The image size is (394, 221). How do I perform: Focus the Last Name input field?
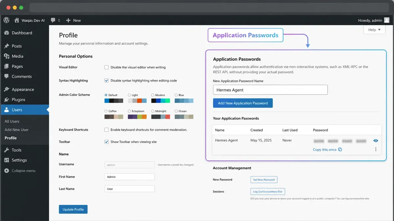tap(129, 189)
